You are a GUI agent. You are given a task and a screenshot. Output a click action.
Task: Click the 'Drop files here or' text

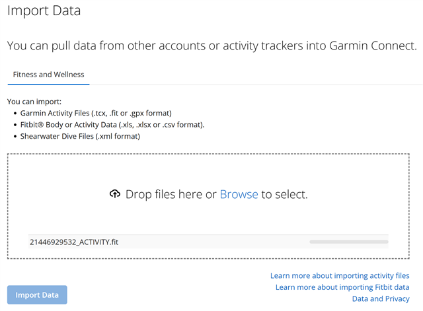click(x=171, y=195)
